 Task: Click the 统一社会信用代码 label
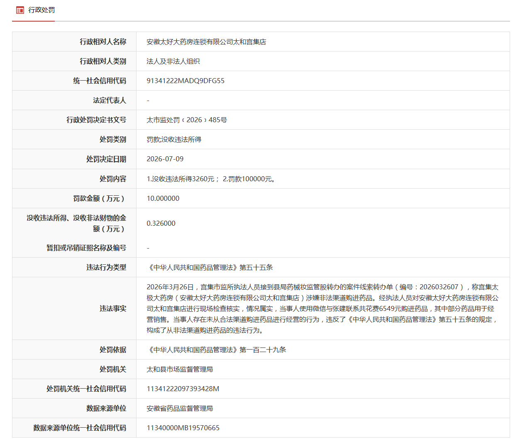pyautogui.click(x=100, y=81)
